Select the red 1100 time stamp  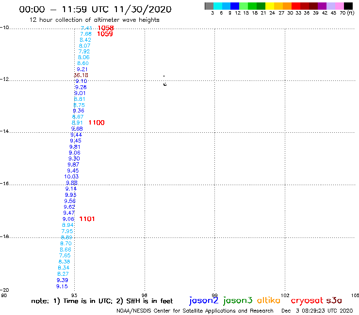(x=97, y=123)
